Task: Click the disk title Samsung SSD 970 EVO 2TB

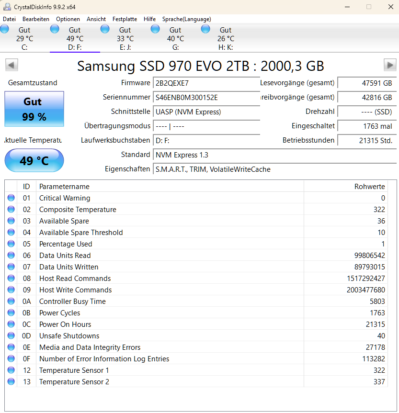Action: tap(200, 66)
